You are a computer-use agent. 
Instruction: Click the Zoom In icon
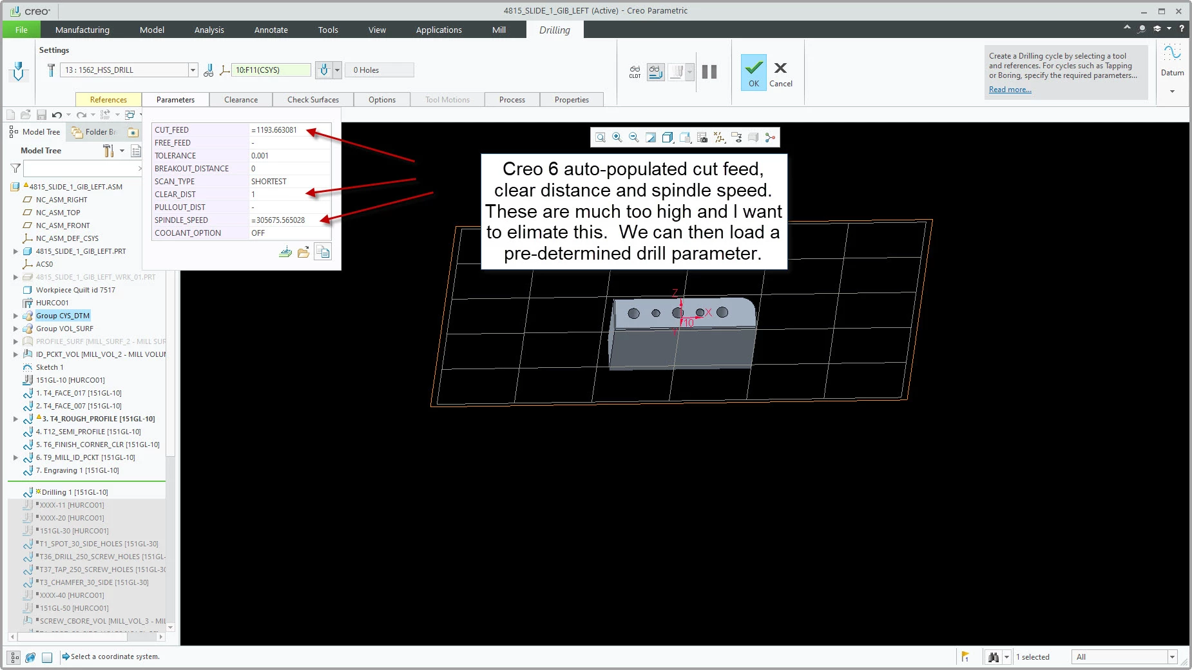coord(617,137)
